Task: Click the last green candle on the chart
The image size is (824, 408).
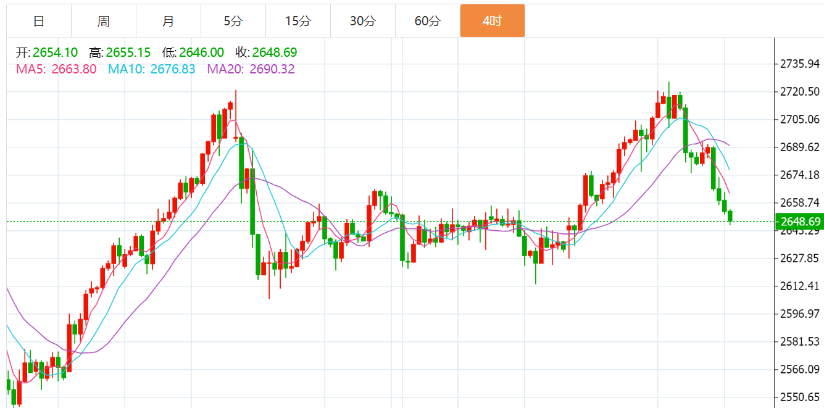Action: (x=730, y=215)
